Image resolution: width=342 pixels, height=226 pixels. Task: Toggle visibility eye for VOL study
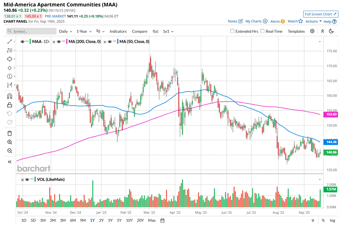tap(27, 179)
